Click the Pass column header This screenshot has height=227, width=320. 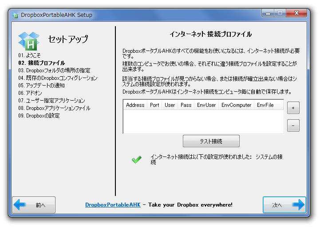pyautogui.click(x=186, y=105)
